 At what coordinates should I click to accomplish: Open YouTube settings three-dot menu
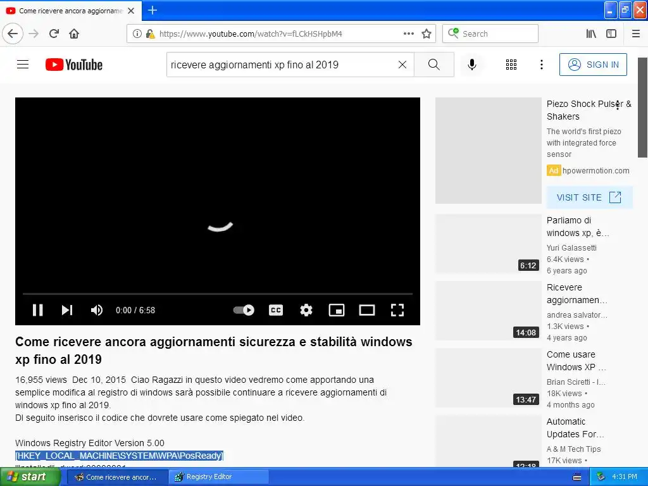coord(542,65)
